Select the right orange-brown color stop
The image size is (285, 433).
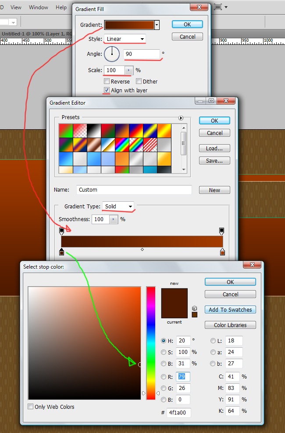click(x=222, y=251)
